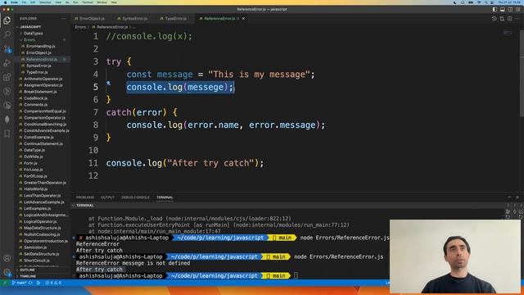
Task: Open Wi-Fi status in macOS menu bar
Action: (478, 2)
